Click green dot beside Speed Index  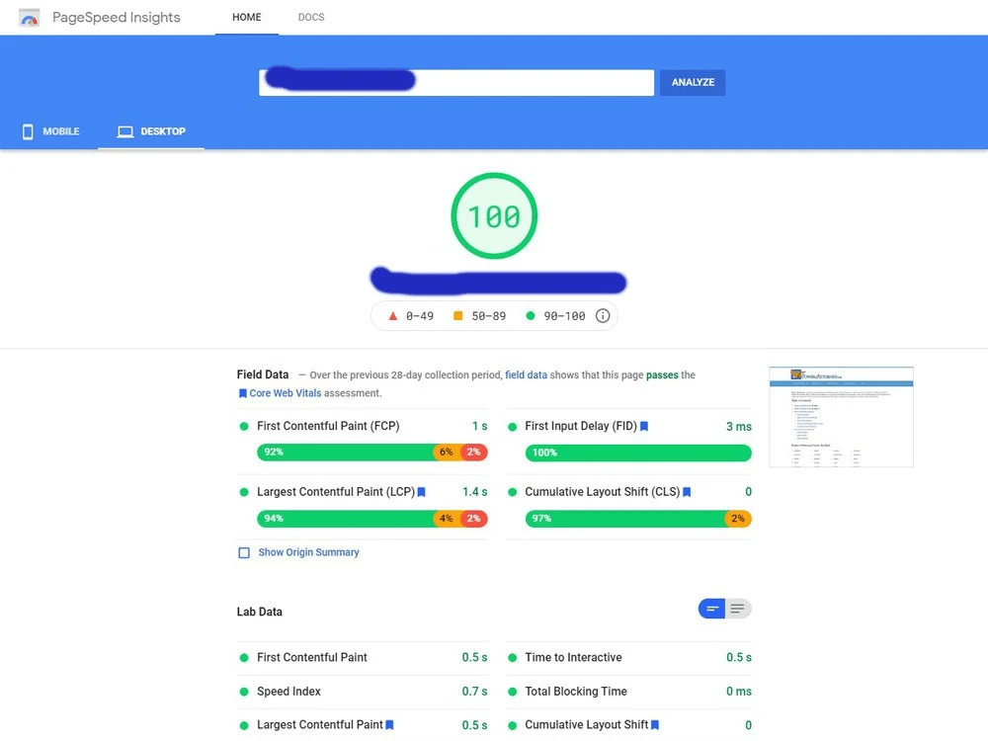point(244,692)
